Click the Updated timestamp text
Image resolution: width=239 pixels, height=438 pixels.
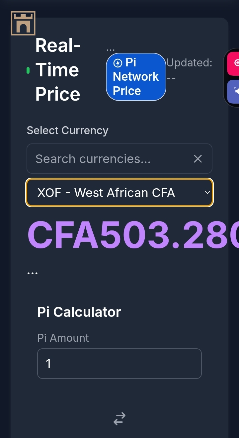(x=189, y=70)
